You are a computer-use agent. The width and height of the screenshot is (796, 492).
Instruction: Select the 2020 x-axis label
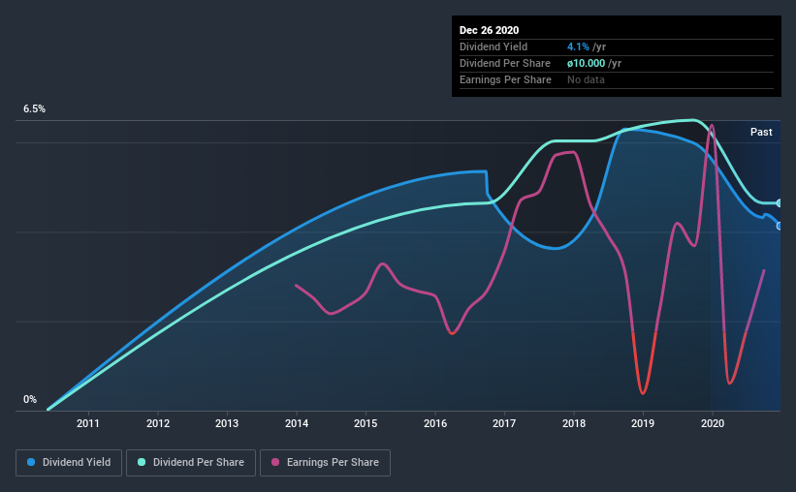tap(713, 423)
